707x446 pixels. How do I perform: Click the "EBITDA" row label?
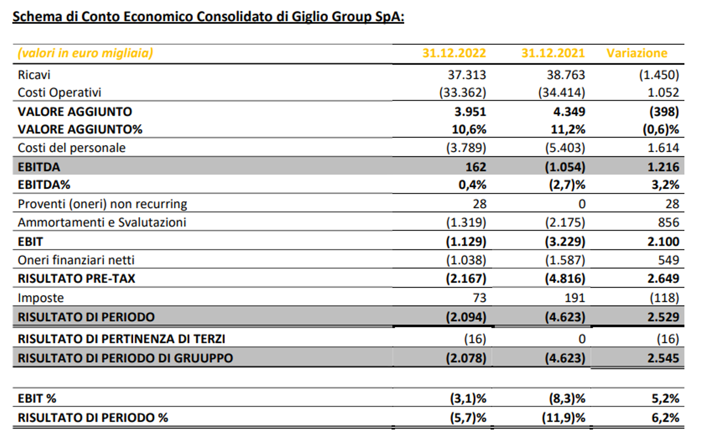pyautogui.click(x=39, y=167)
